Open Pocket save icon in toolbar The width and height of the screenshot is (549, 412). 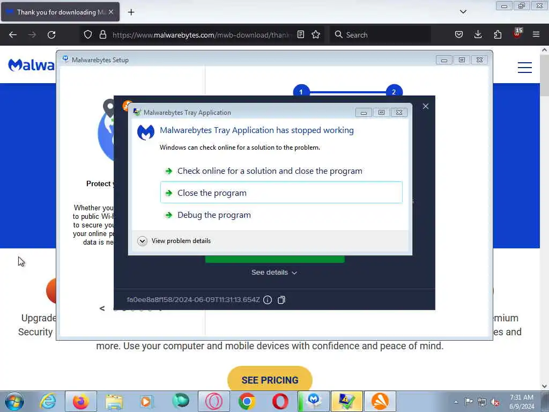[459, 34]
